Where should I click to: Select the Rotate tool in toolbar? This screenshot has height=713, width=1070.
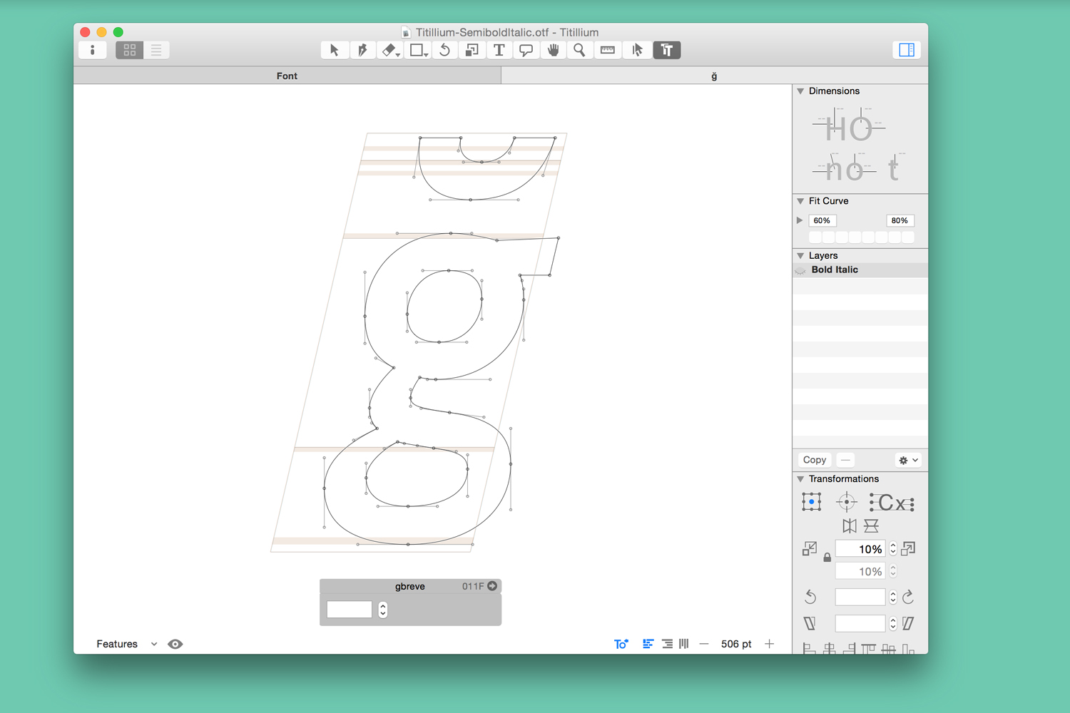444,50
